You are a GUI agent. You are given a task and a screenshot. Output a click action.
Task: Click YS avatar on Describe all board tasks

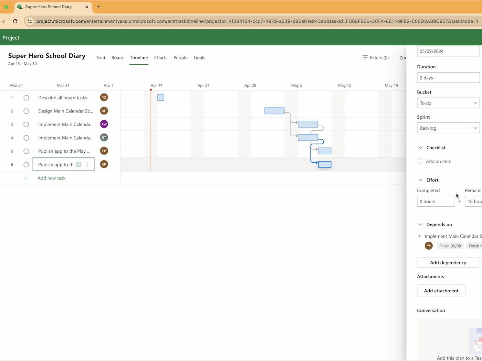[x=104, y=97]
